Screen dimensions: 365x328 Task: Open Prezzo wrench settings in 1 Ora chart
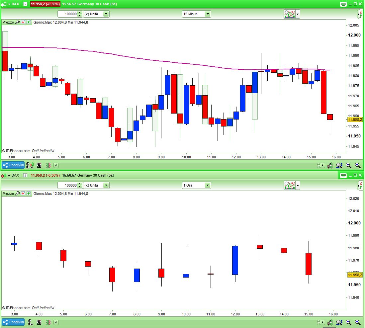18,193
